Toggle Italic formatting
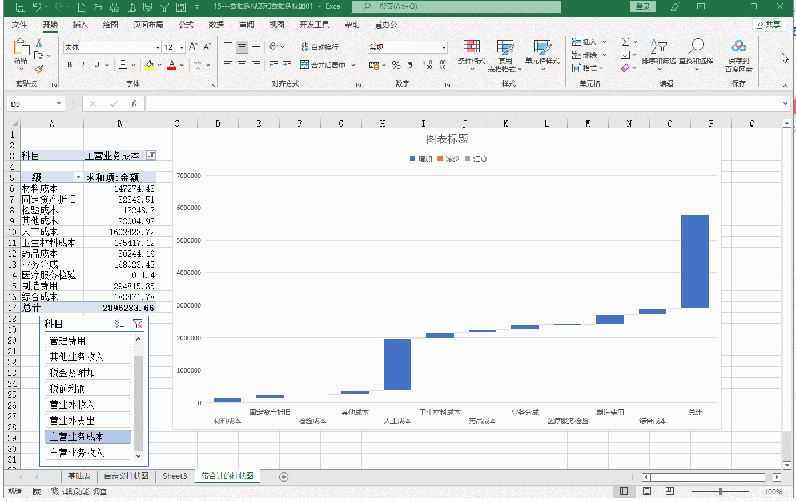This screenshot has height=501, width=796. click(83, 65)
